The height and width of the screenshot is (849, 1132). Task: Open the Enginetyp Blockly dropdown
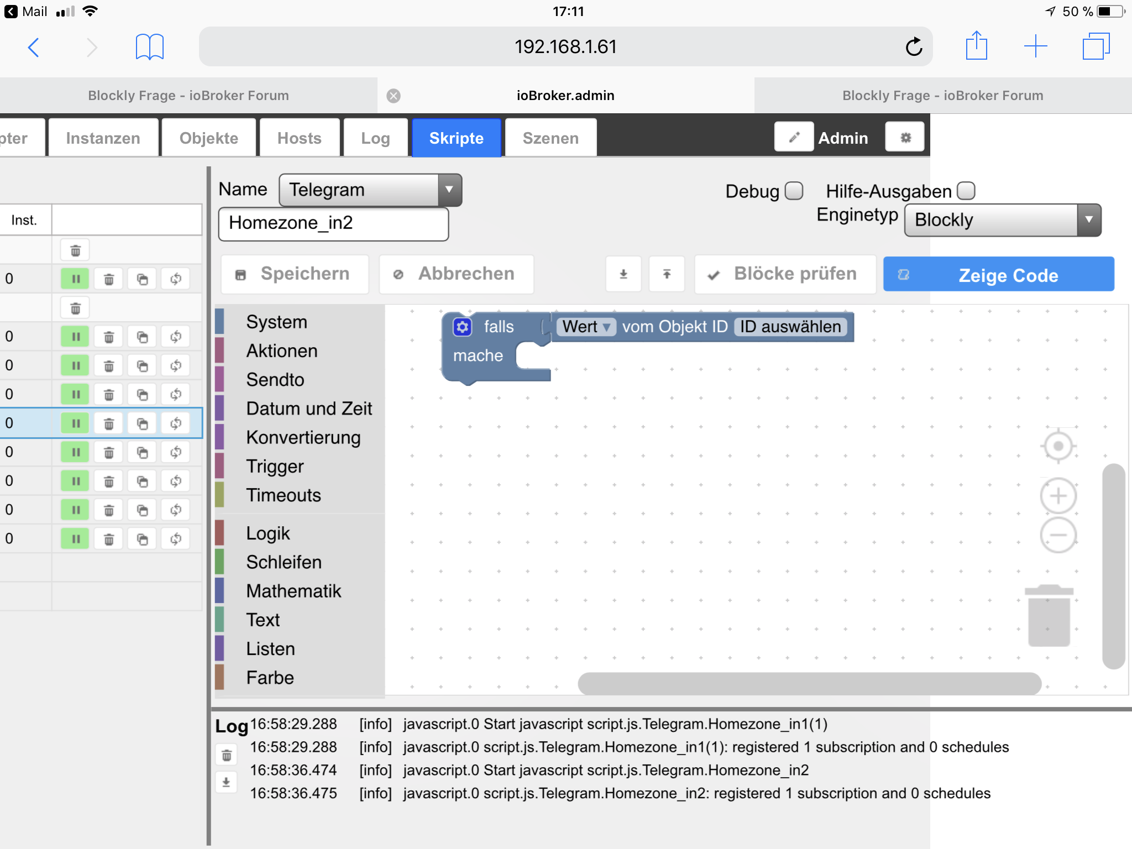pyautogui.click(x=1002, y=220)
